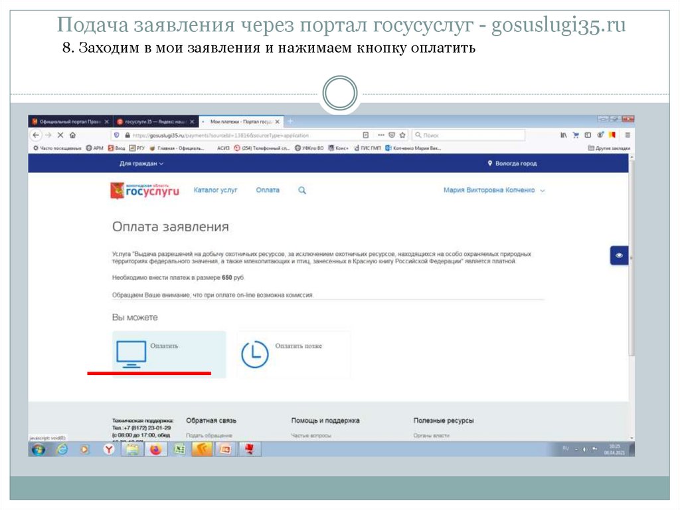Click the Оплата заявления heading
Image resolution: width=680 pixels, height=510 pixels.
point(171,227)
